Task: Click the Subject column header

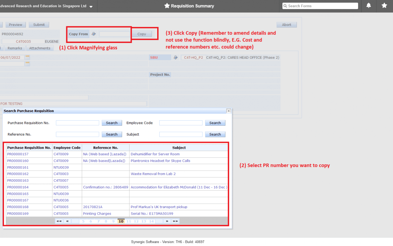Action: click(179, 148)
